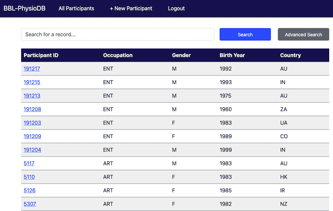
Task: Click gender F in row 191203
Action: (x=173, y=123)
